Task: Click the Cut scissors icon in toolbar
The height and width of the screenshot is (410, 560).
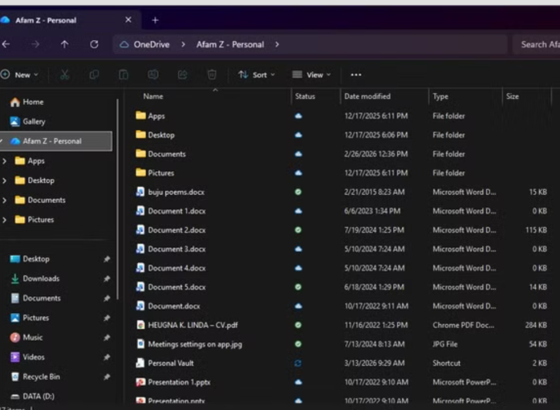Action: [64, 75]
